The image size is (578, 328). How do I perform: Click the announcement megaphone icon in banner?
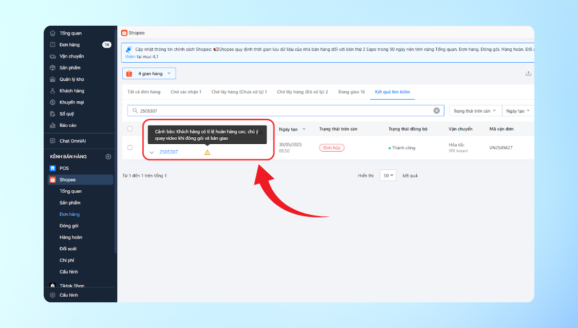[x=128, y=49]
